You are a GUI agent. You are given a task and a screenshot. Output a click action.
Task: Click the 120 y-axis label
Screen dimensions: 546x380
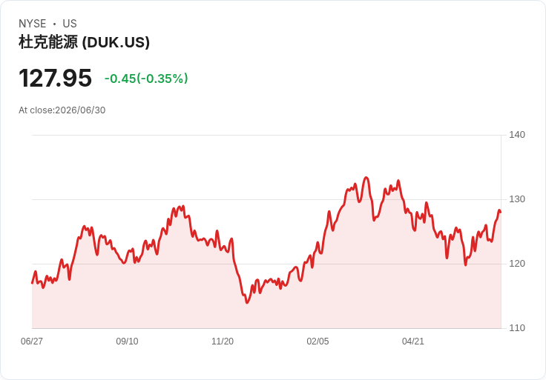(517, 264)
